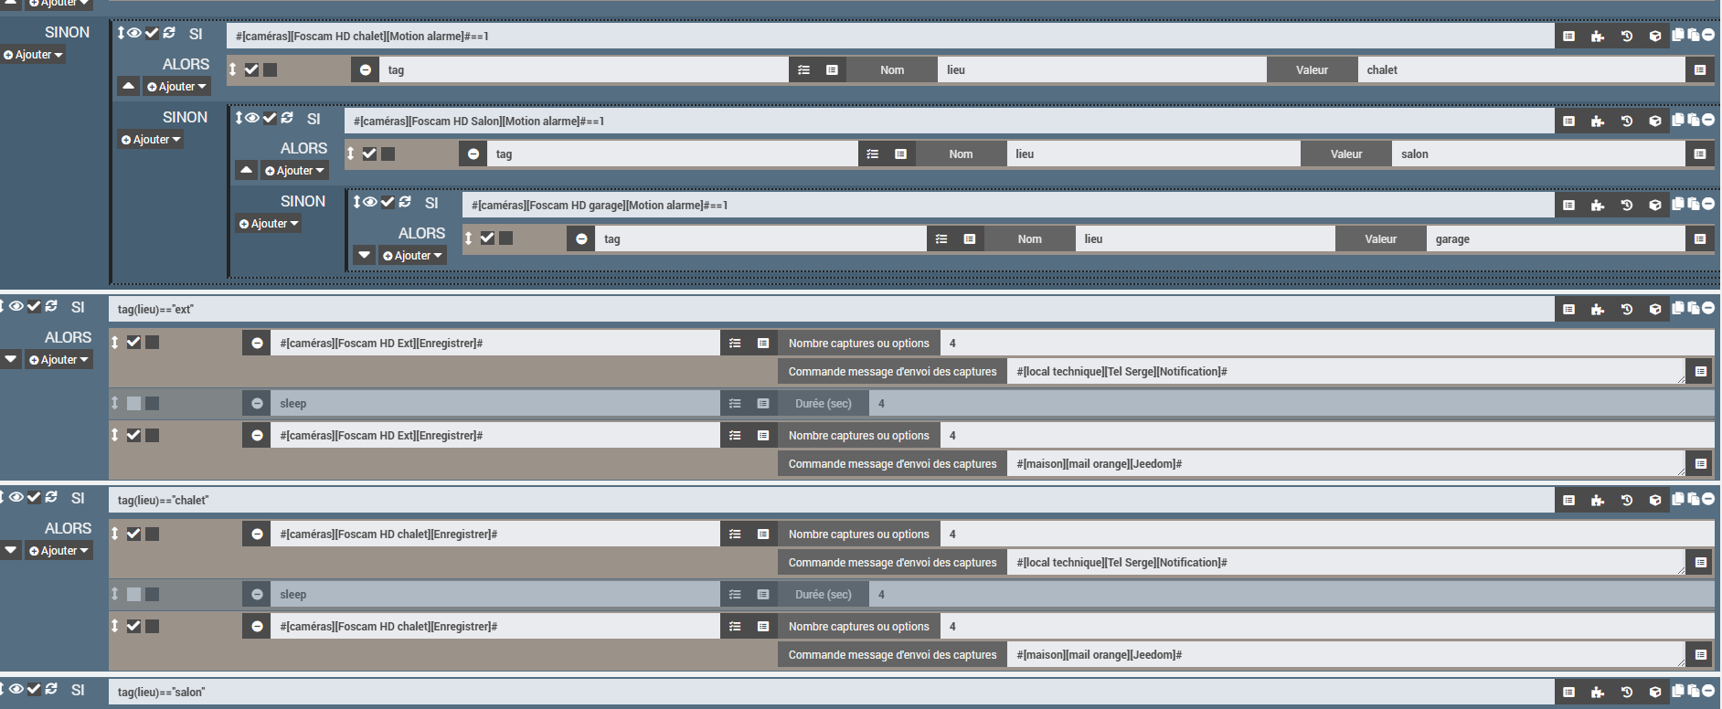The width and height of the screenshot is (1722, 709).
Task: Open options icon of the chalet tag action
Action: (804, 69)
